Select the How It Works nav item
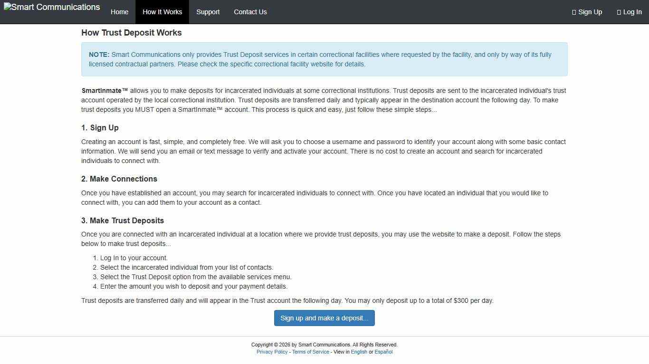This screenshot has width=649, height=364. click(162, 12)
